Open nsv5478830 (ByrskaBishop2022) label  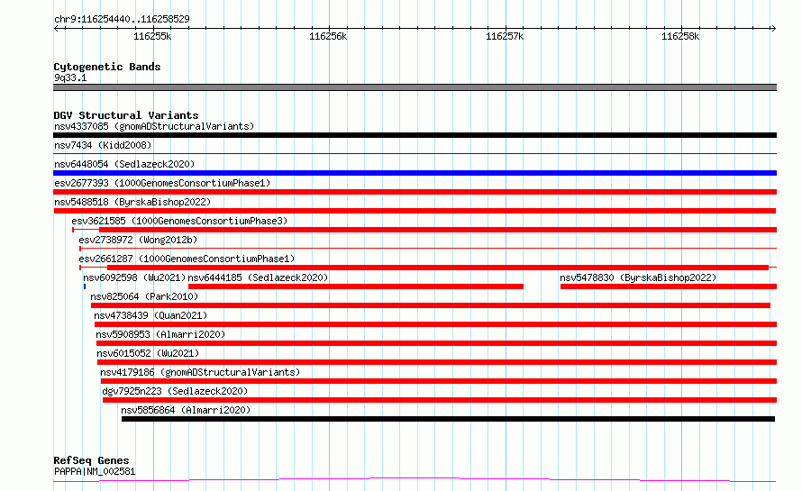pyautogui.click(x=638, y=277)
